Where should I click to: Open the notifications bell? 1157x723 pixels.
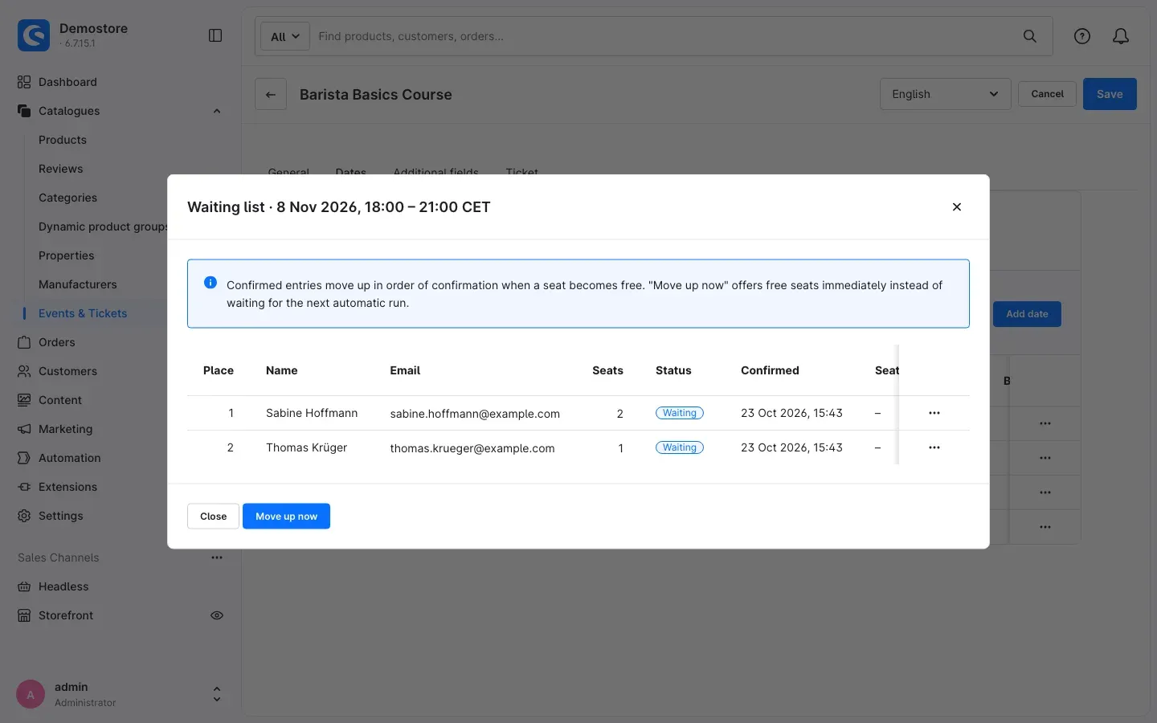(1121, 36)
